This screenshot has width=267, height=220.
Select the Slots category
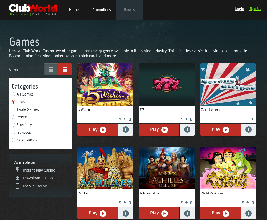click(13, 102)
